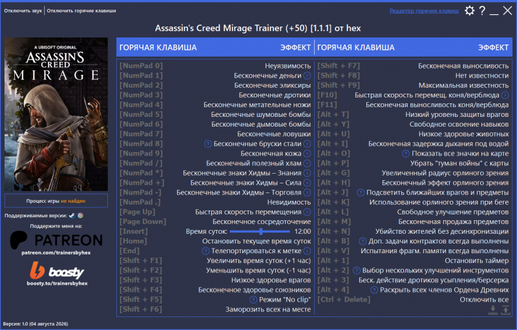Viewport: 517px width, 330px height.
Task: Click the 12:00 time of day value
Action: pos(302,232)
